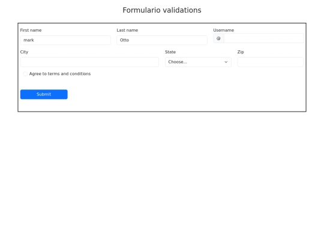Click the chevron arrow in State select
This screenshot has height=243, width=324.
[x=226, y=62]
